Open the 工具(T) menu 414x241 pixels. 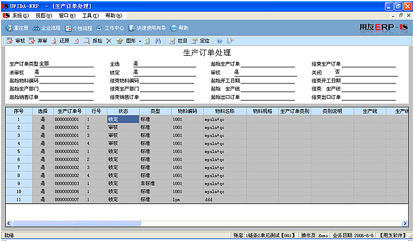pyautogui.click(x=90, y=15)
